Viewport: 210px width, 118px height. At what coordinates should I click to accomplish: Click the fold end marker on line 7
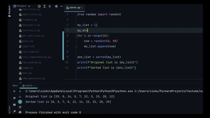point(76,47)
